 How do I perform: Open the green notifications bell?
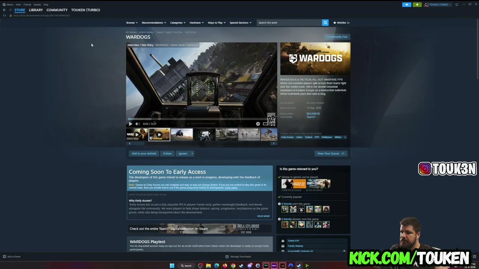click(417, 4)
